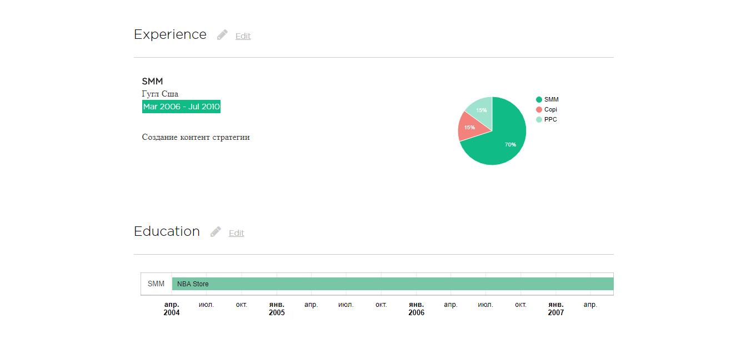Click the Гугл Сша company name
This screenshot has height=354, width=746.
coord(160,94)
